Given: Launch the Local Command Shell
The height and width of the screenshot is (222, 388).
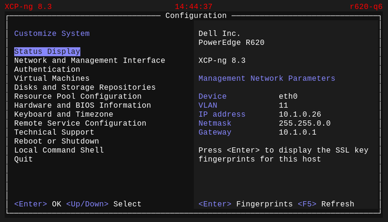Looking at the screenshot, I should pos(59,150).
